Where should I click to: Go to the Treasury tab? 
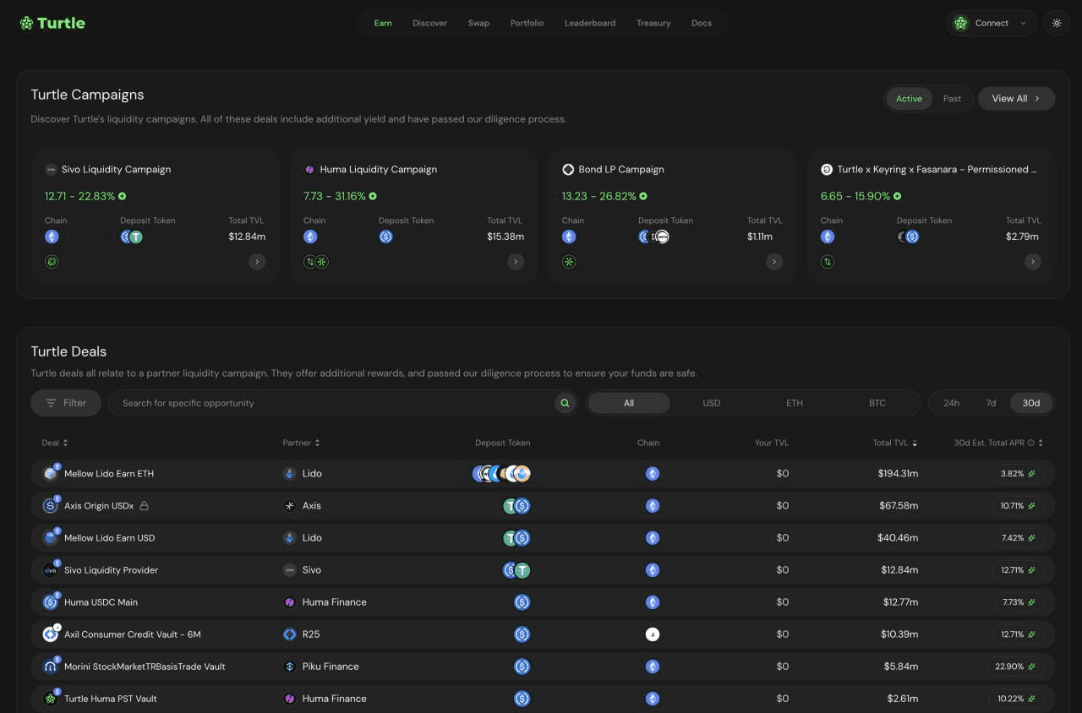coord(653,24)
